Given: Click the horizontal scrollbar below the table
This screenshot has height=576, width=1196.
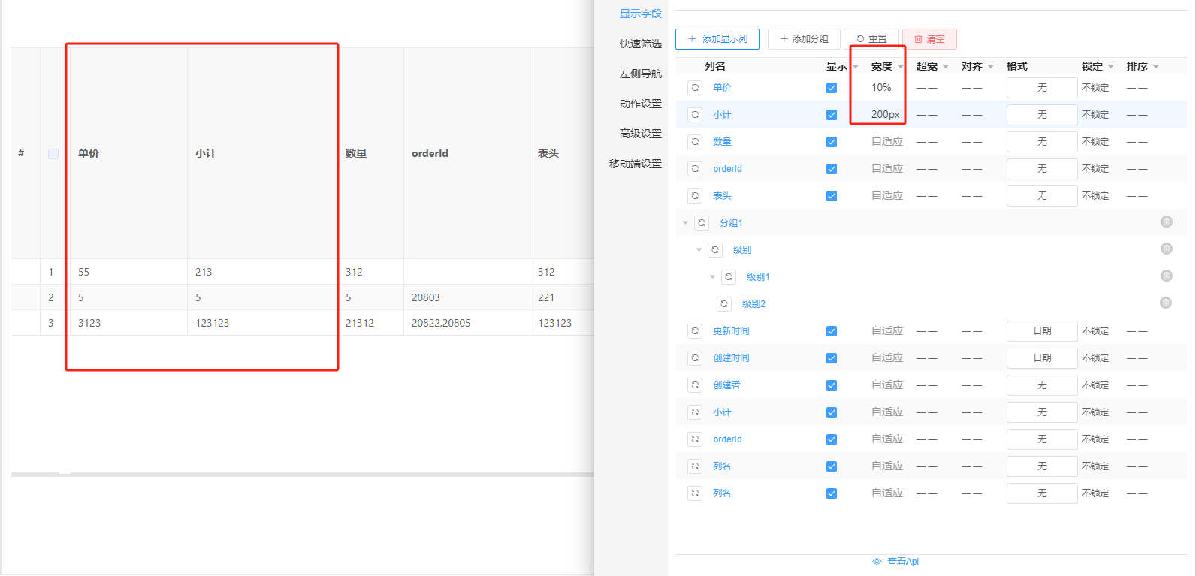Looking at the screenshot, I should click(x=301, y=474).
